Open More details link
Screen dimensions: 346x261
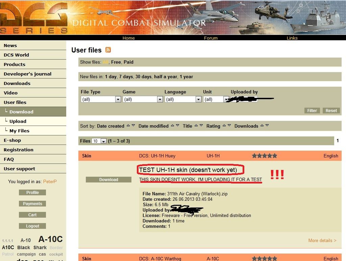[x=322, y=240]
